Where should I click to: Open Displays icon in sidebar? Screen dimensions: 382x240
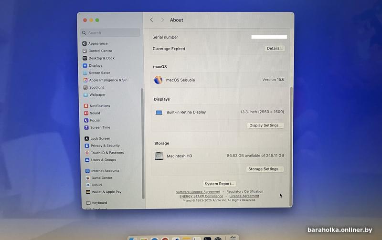click(85, 65)
